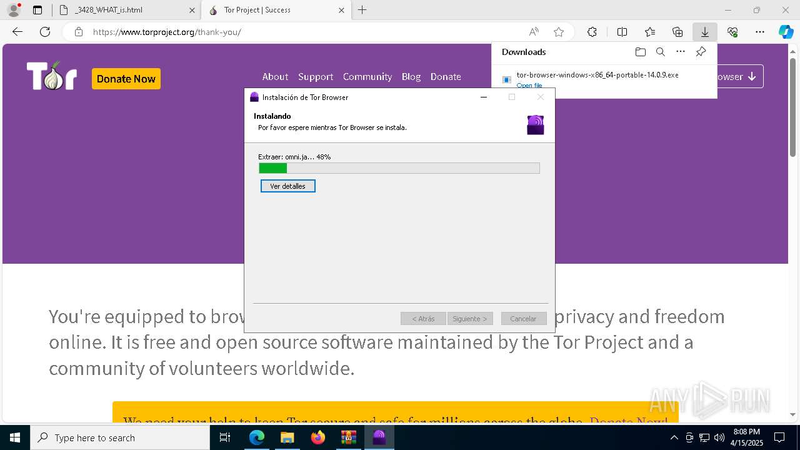Close the _3428_WHAT_is.html tab
The height and width of the screenshot is (450, 800).
click(x=192, y=10)
